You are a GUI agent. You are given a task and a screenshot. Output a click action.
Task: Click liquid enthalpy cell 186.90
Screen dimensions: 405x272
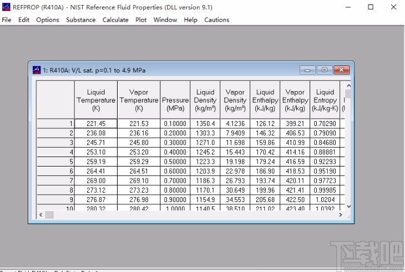pyautogui.click(x=265, y=171)
